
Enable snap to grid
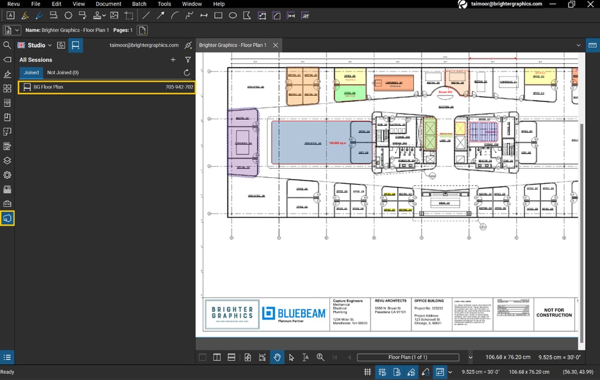[x=381, y=372]
